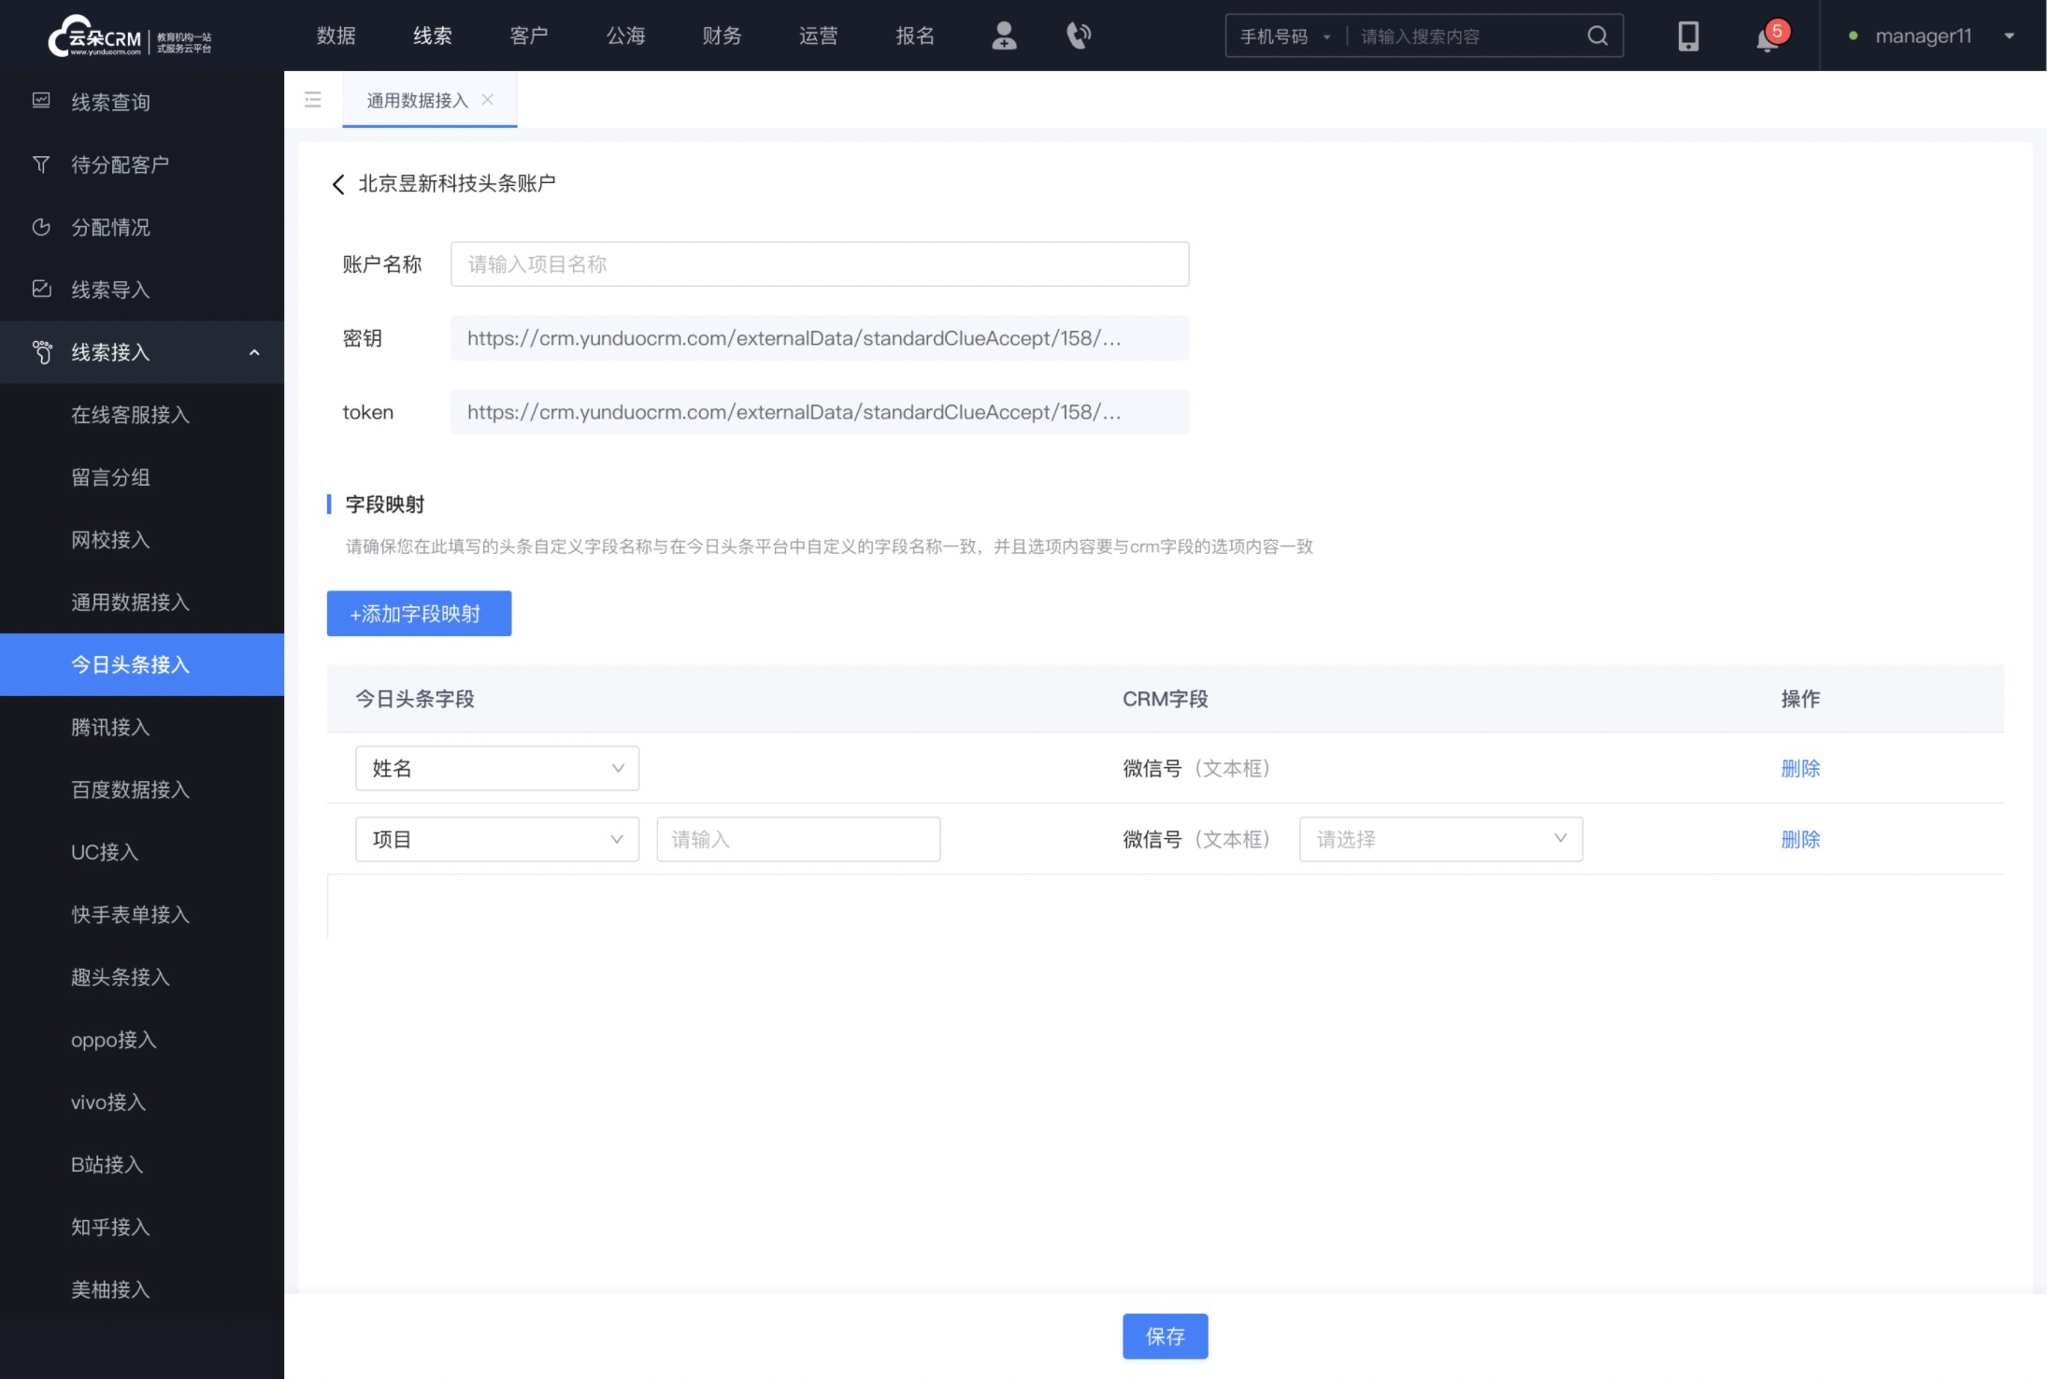
Task: Click the mobile device icon in top bar
Action: 1688,34
